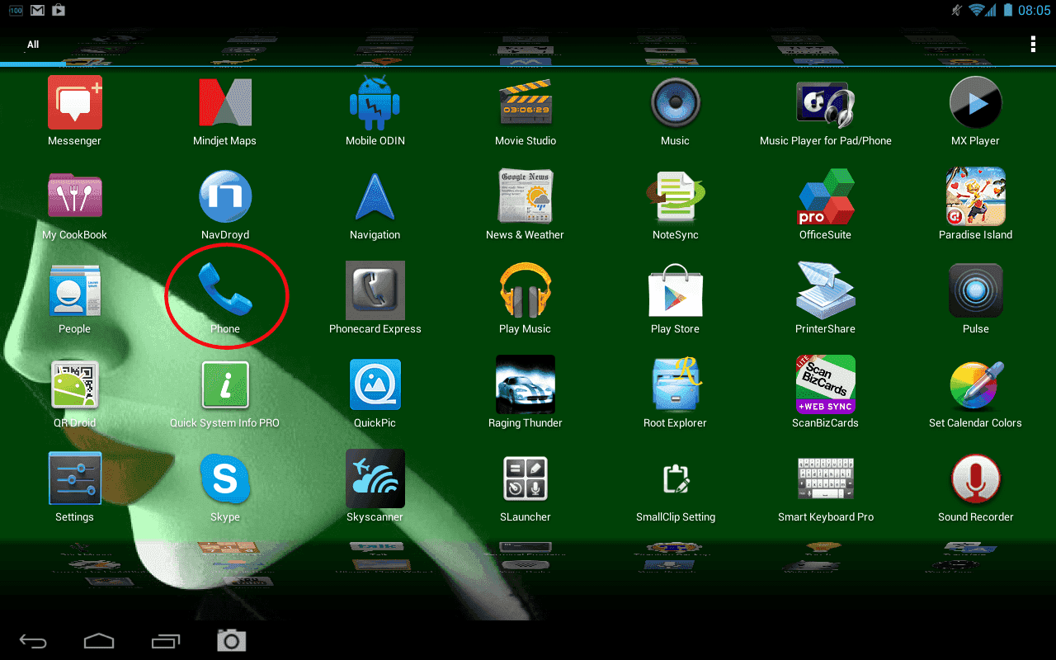The image size is (1056, 660).
Task: Tap the Back navigation button
Action: pyautogui.click(x=33, y=641)
